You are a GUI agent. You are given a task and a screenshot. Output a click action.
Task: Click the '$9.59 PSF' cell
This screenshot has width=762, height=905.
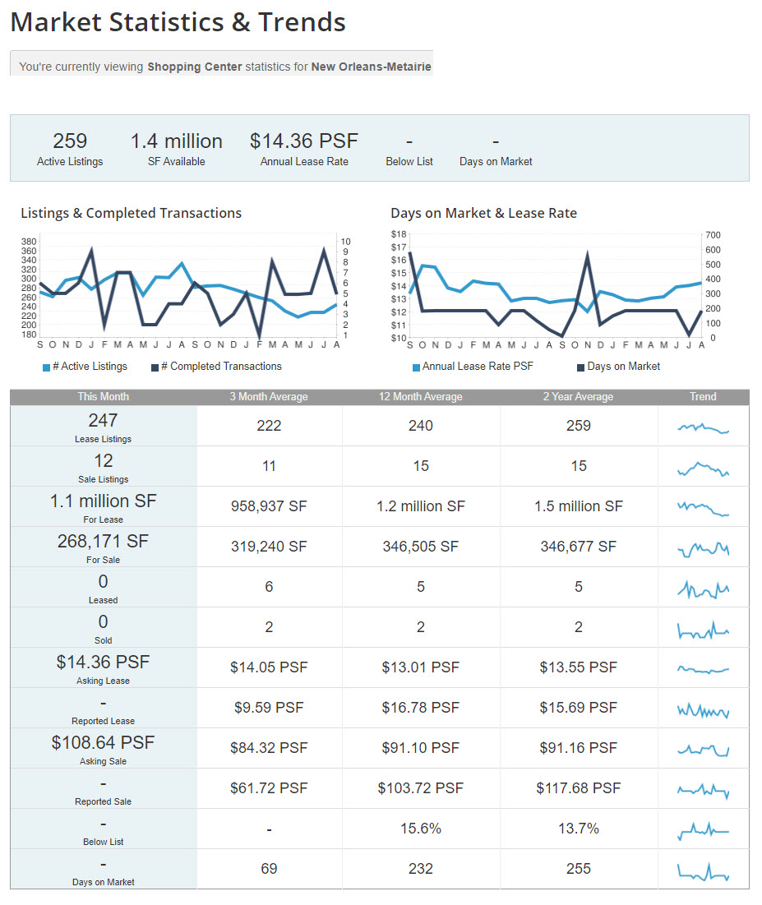[269, 708]
